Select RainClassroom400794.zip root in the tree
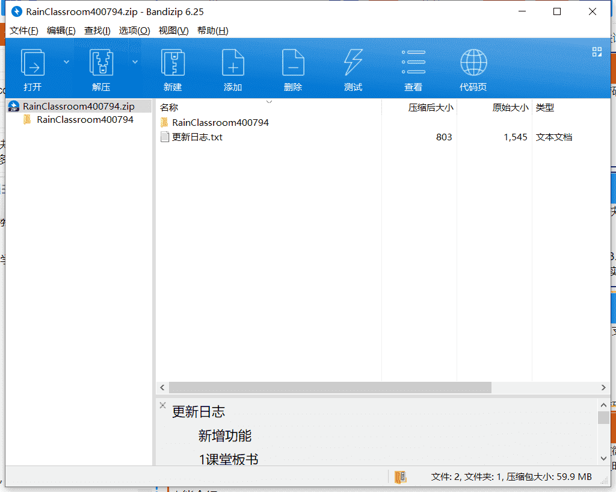 (79, 106)
